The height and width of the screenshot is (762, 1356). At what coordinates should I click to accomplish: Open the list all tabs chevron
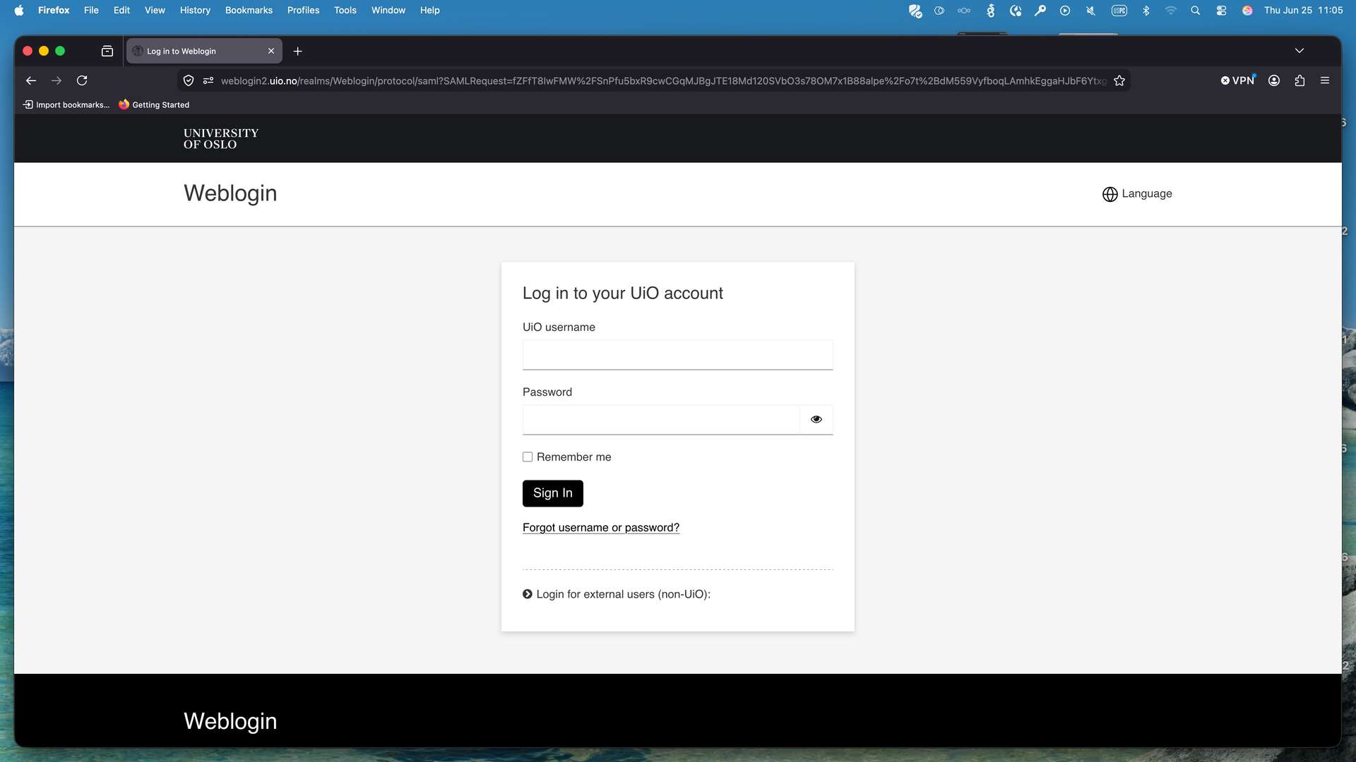point(1299,51)
